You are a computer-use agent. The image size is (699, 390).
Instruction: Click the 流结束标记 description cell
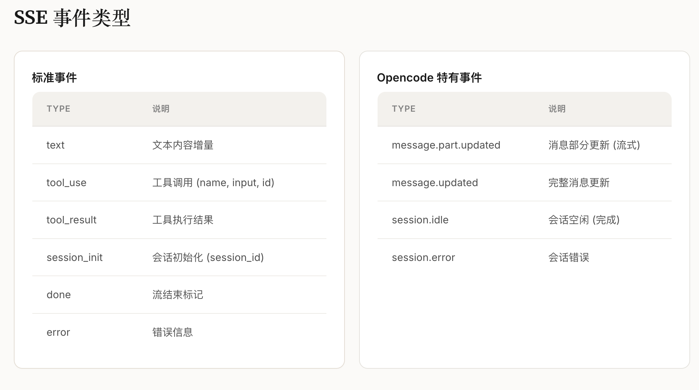(178, 295)
